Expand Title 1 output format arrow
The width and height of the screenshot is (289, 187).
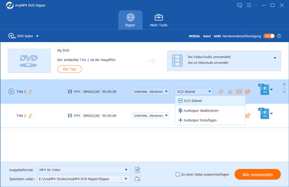click(272, 113)
